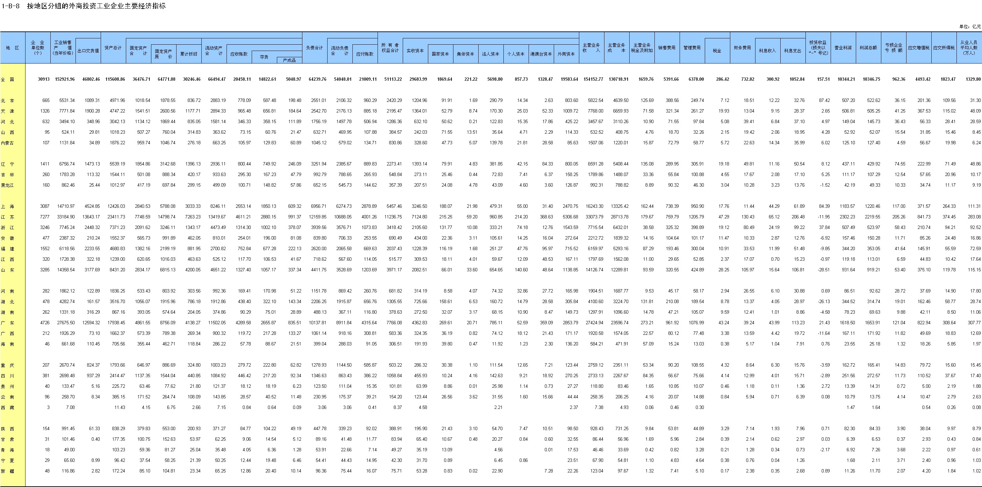Click Jiangsu's export value cell 13643.17
This screenshot has width=982, height=487.
[91, 217]
